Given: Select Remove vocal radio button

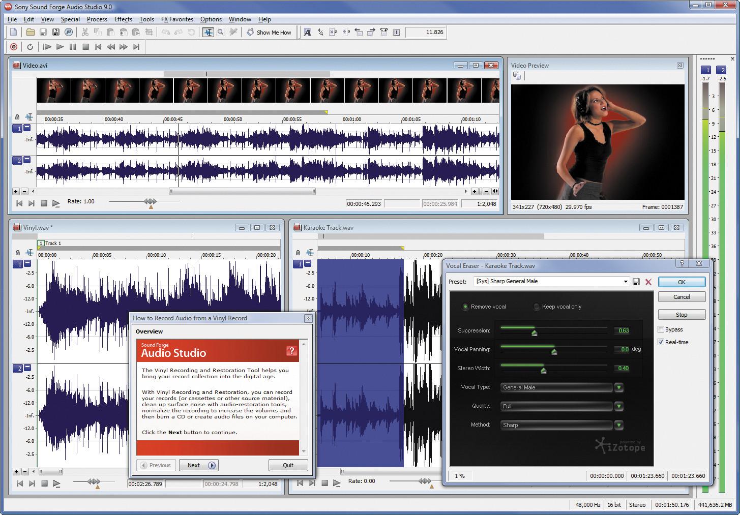Looking at the screenshot, I should tap(465, 307).
